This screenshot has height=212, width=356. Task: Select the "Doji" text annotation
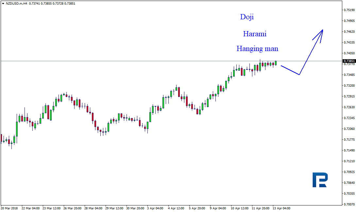(247, 17)
